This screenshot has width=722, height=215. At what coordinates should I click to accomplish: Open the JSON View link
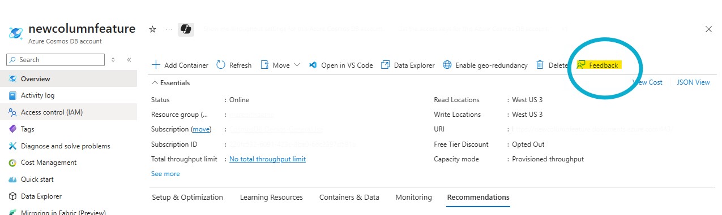click(693, 82)
